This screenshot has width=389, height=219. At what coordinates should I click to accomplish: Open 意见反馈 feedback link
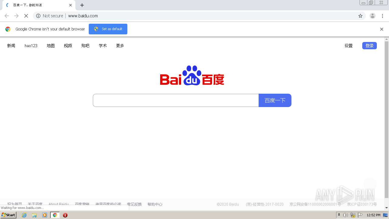(x=134, y=204)
